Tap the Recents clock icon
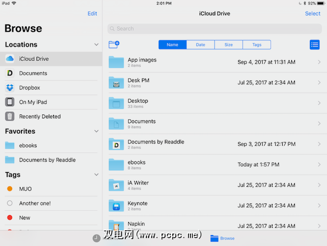Viewport: 327px width, 246px height. (x=96, y=238)
